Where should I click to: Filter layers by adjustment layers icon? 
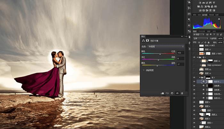[211, 35]
